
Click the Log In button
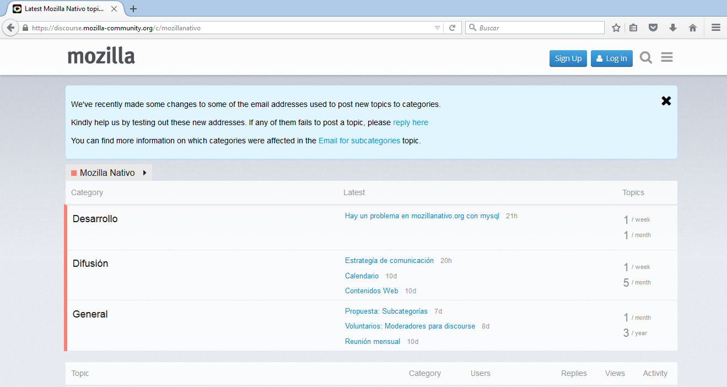pos(612,58)
